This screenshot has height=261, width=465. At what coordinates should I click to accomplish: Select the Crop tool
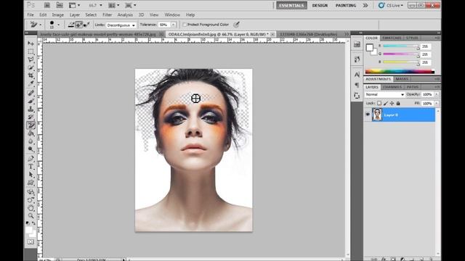31,75
